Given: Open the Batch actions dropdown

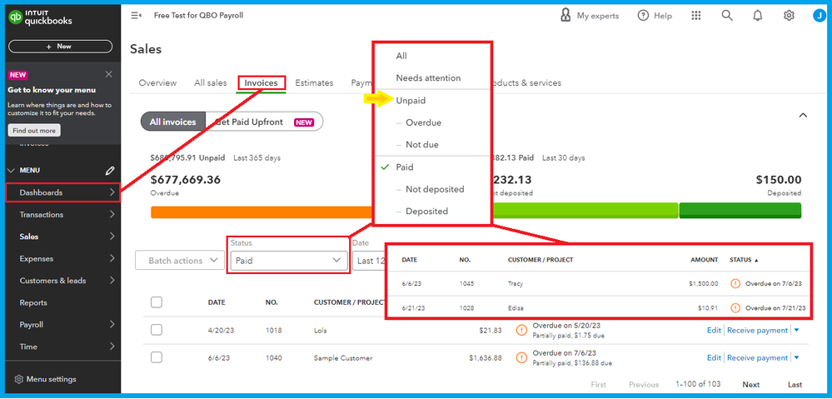Looking at the screenshot, I should click(180, 261).
